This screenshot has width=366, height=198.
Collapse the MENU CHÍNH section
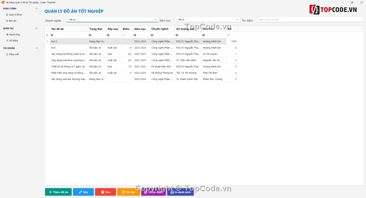(37, 8)
